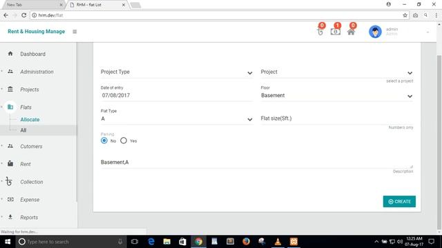Expand the Administration menu
Screen dimensions: 442x248
(37, 72)
